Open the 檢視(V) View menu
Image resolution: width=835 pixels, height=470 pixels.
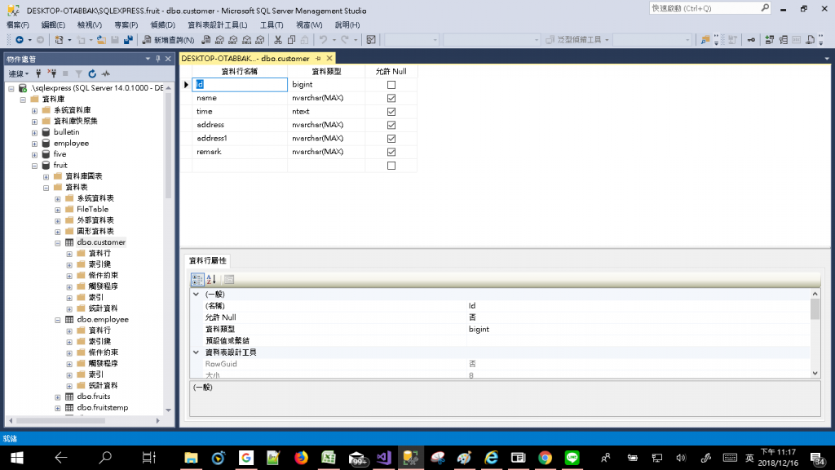click(90, 25)
